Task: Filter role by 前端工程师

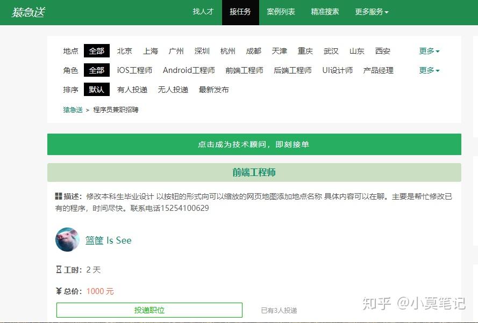Action: tap(244, 70)
